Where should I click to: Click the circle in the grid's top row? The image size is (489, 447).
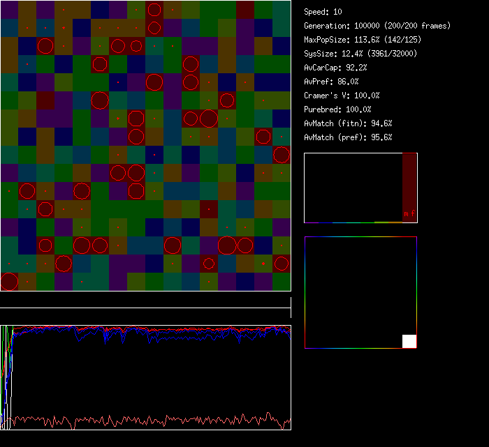coord(154,10)
